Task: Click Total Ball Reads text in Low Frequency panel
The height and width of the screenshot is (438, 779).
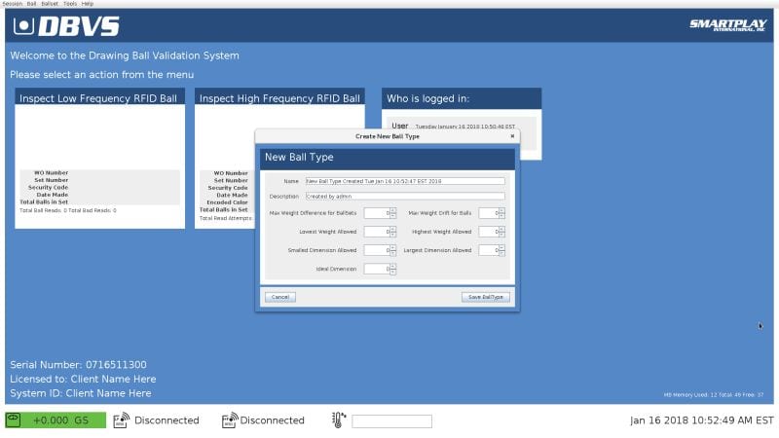Action: [x=67, y=210]
